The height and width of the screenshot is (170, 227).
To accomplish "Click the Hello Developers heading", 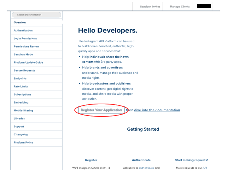I will (x=108, y=30).
